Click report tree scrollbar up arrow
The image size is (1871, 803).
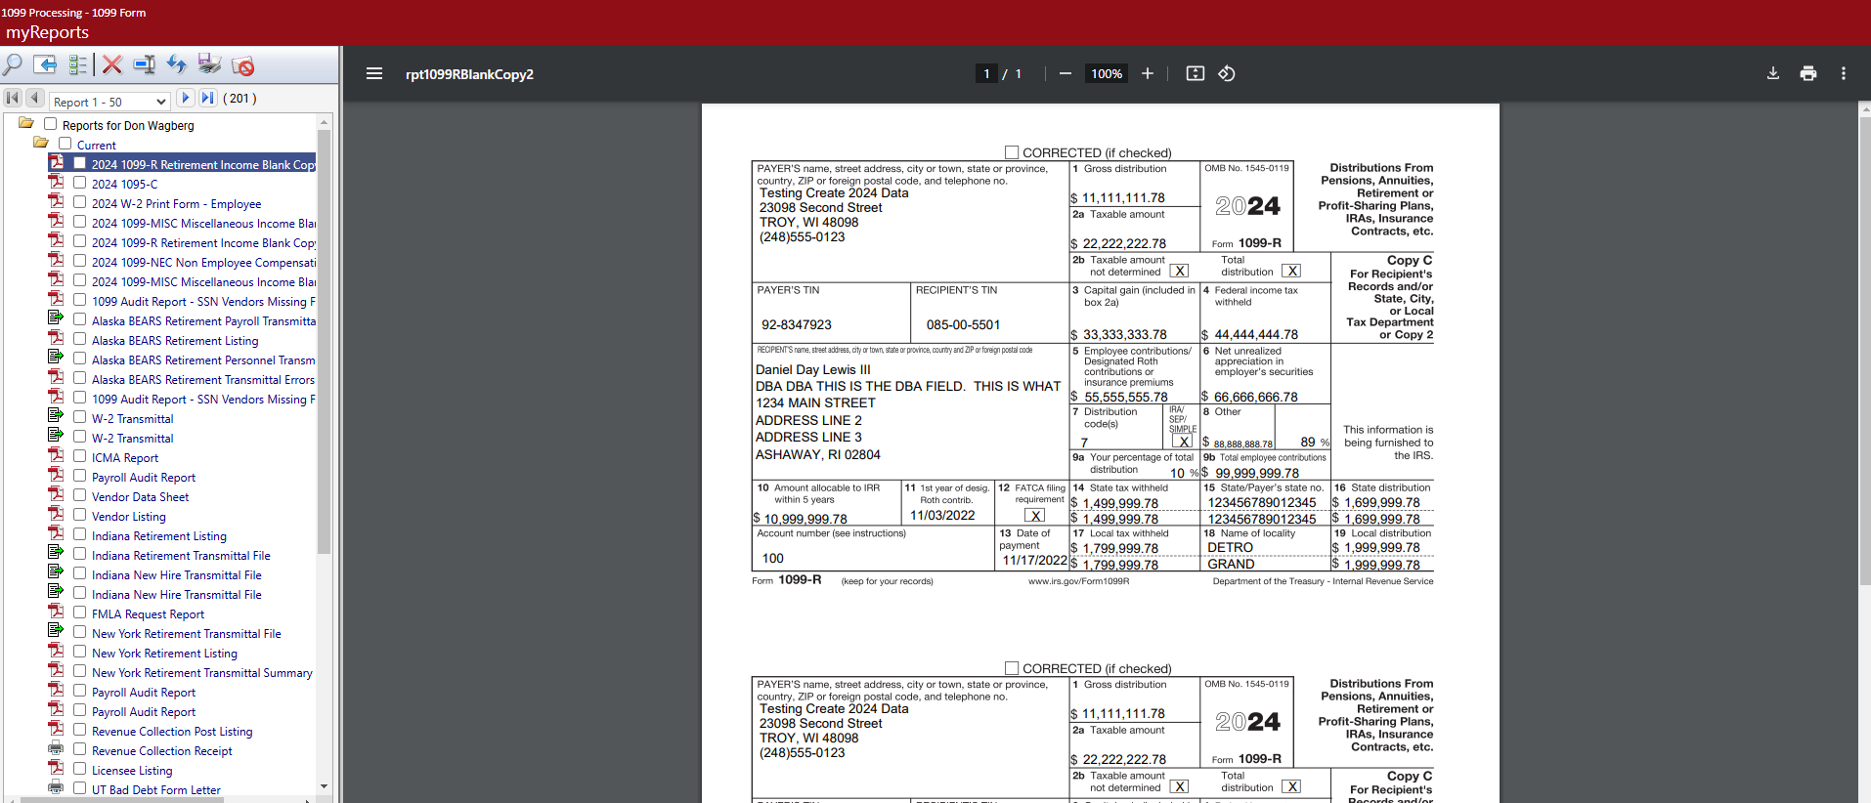coord(325,122)
